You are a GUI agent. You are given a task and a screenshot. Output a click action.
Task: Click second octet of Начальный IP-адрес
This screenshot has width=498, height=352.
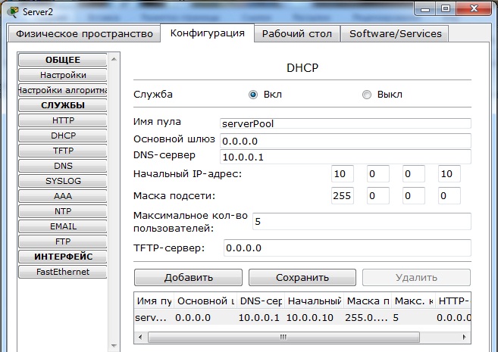click(x=378, y=174)
